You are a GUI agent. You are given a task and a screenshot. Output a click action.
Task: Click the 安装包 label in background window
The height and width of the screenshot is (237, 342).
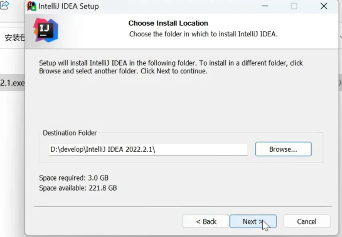point(14,38)
